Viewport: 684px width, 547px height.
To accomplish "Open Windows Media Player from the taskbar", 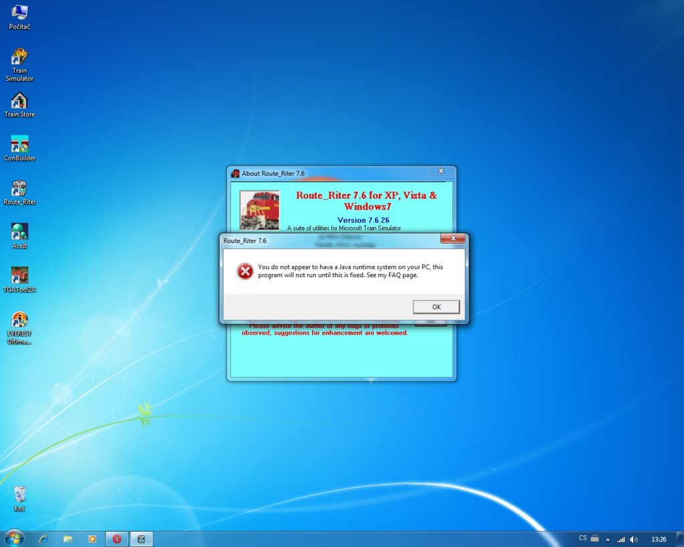I will pyautogui.click(x=92, y=538).
